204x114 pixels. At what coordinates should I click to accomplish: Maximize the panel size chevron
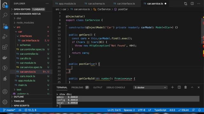tap(192, 87)
